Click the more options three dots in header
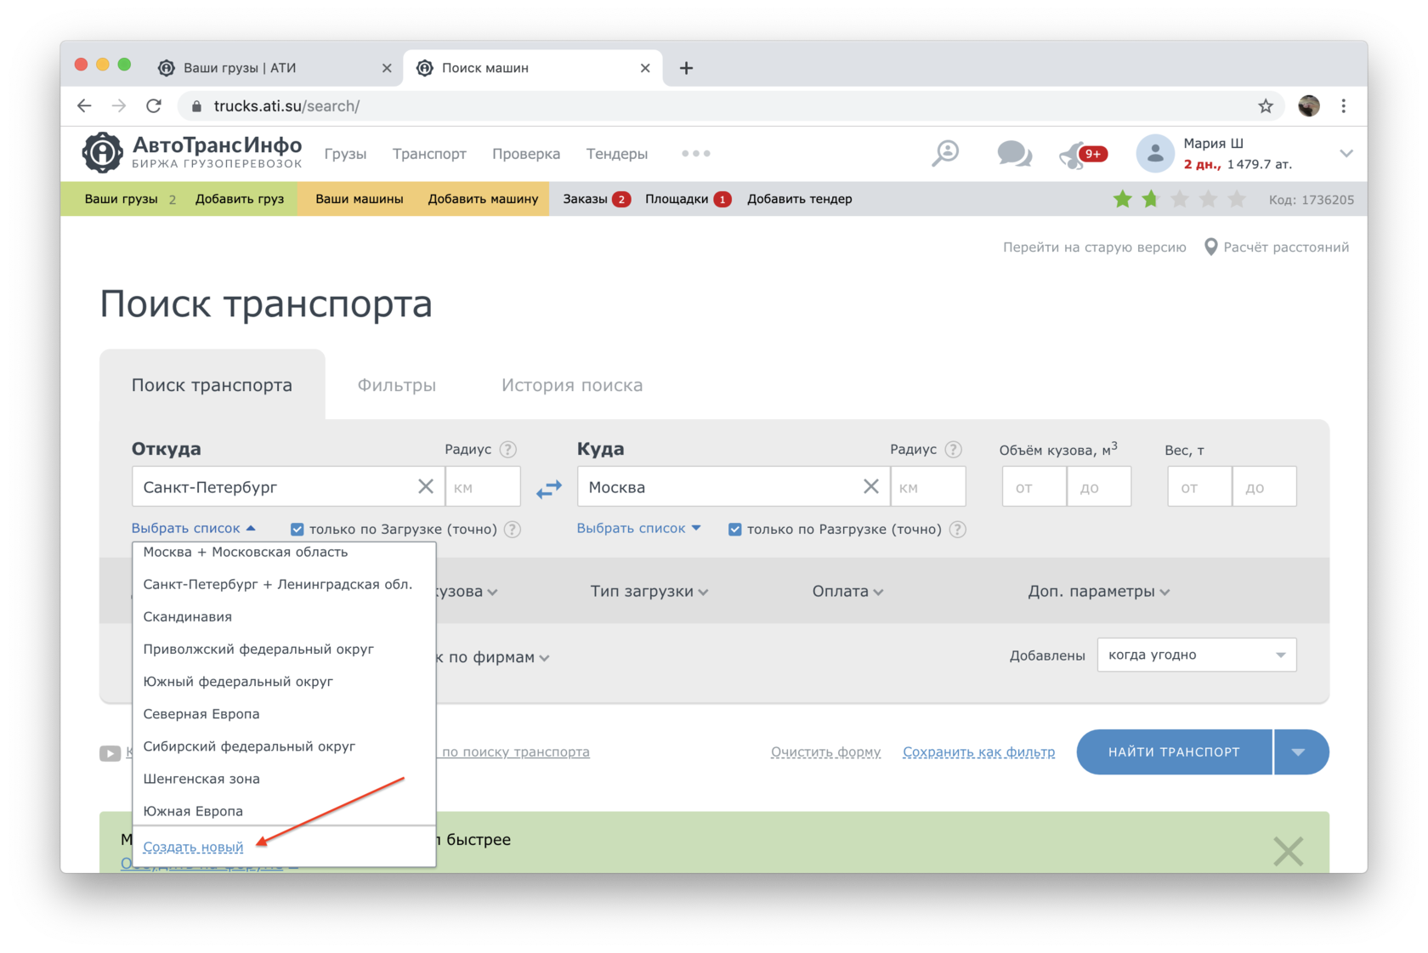 click(x=696, y=154)
